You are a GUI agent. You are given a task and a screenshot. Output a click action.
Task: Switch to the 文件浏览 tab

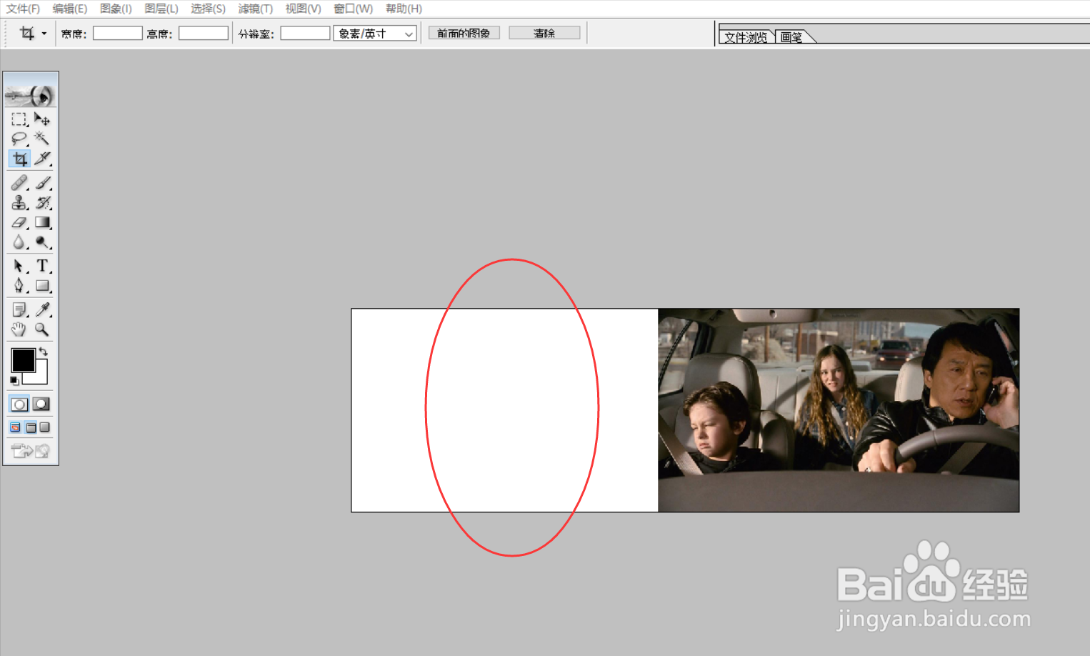tap(746, 37)
